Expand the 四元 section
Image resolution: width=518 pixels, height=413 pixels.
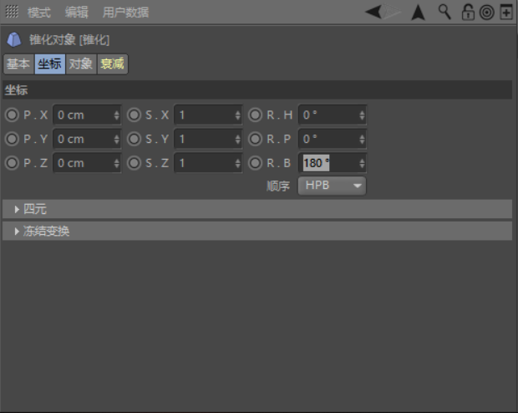pos(17,209)
